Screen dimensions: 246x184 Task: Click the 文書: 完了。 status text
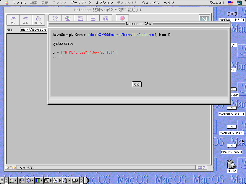pyautogui.click(x=27, y=168)
